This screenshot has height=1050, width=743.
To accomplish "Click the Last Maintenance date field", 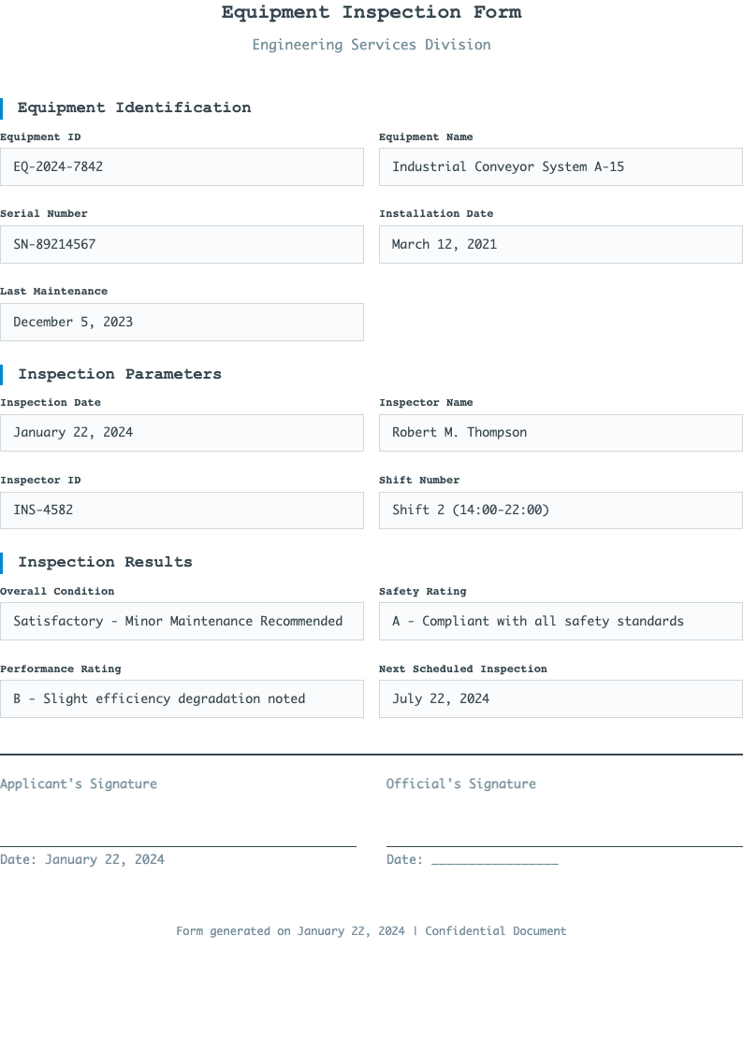I will tap(182, 322).
